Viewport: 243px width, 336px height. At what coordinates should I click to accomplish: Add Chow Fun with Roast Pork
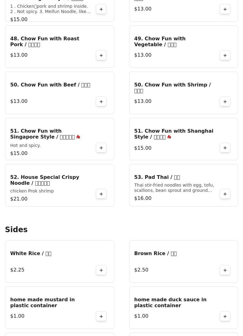(x=101, y=55)
